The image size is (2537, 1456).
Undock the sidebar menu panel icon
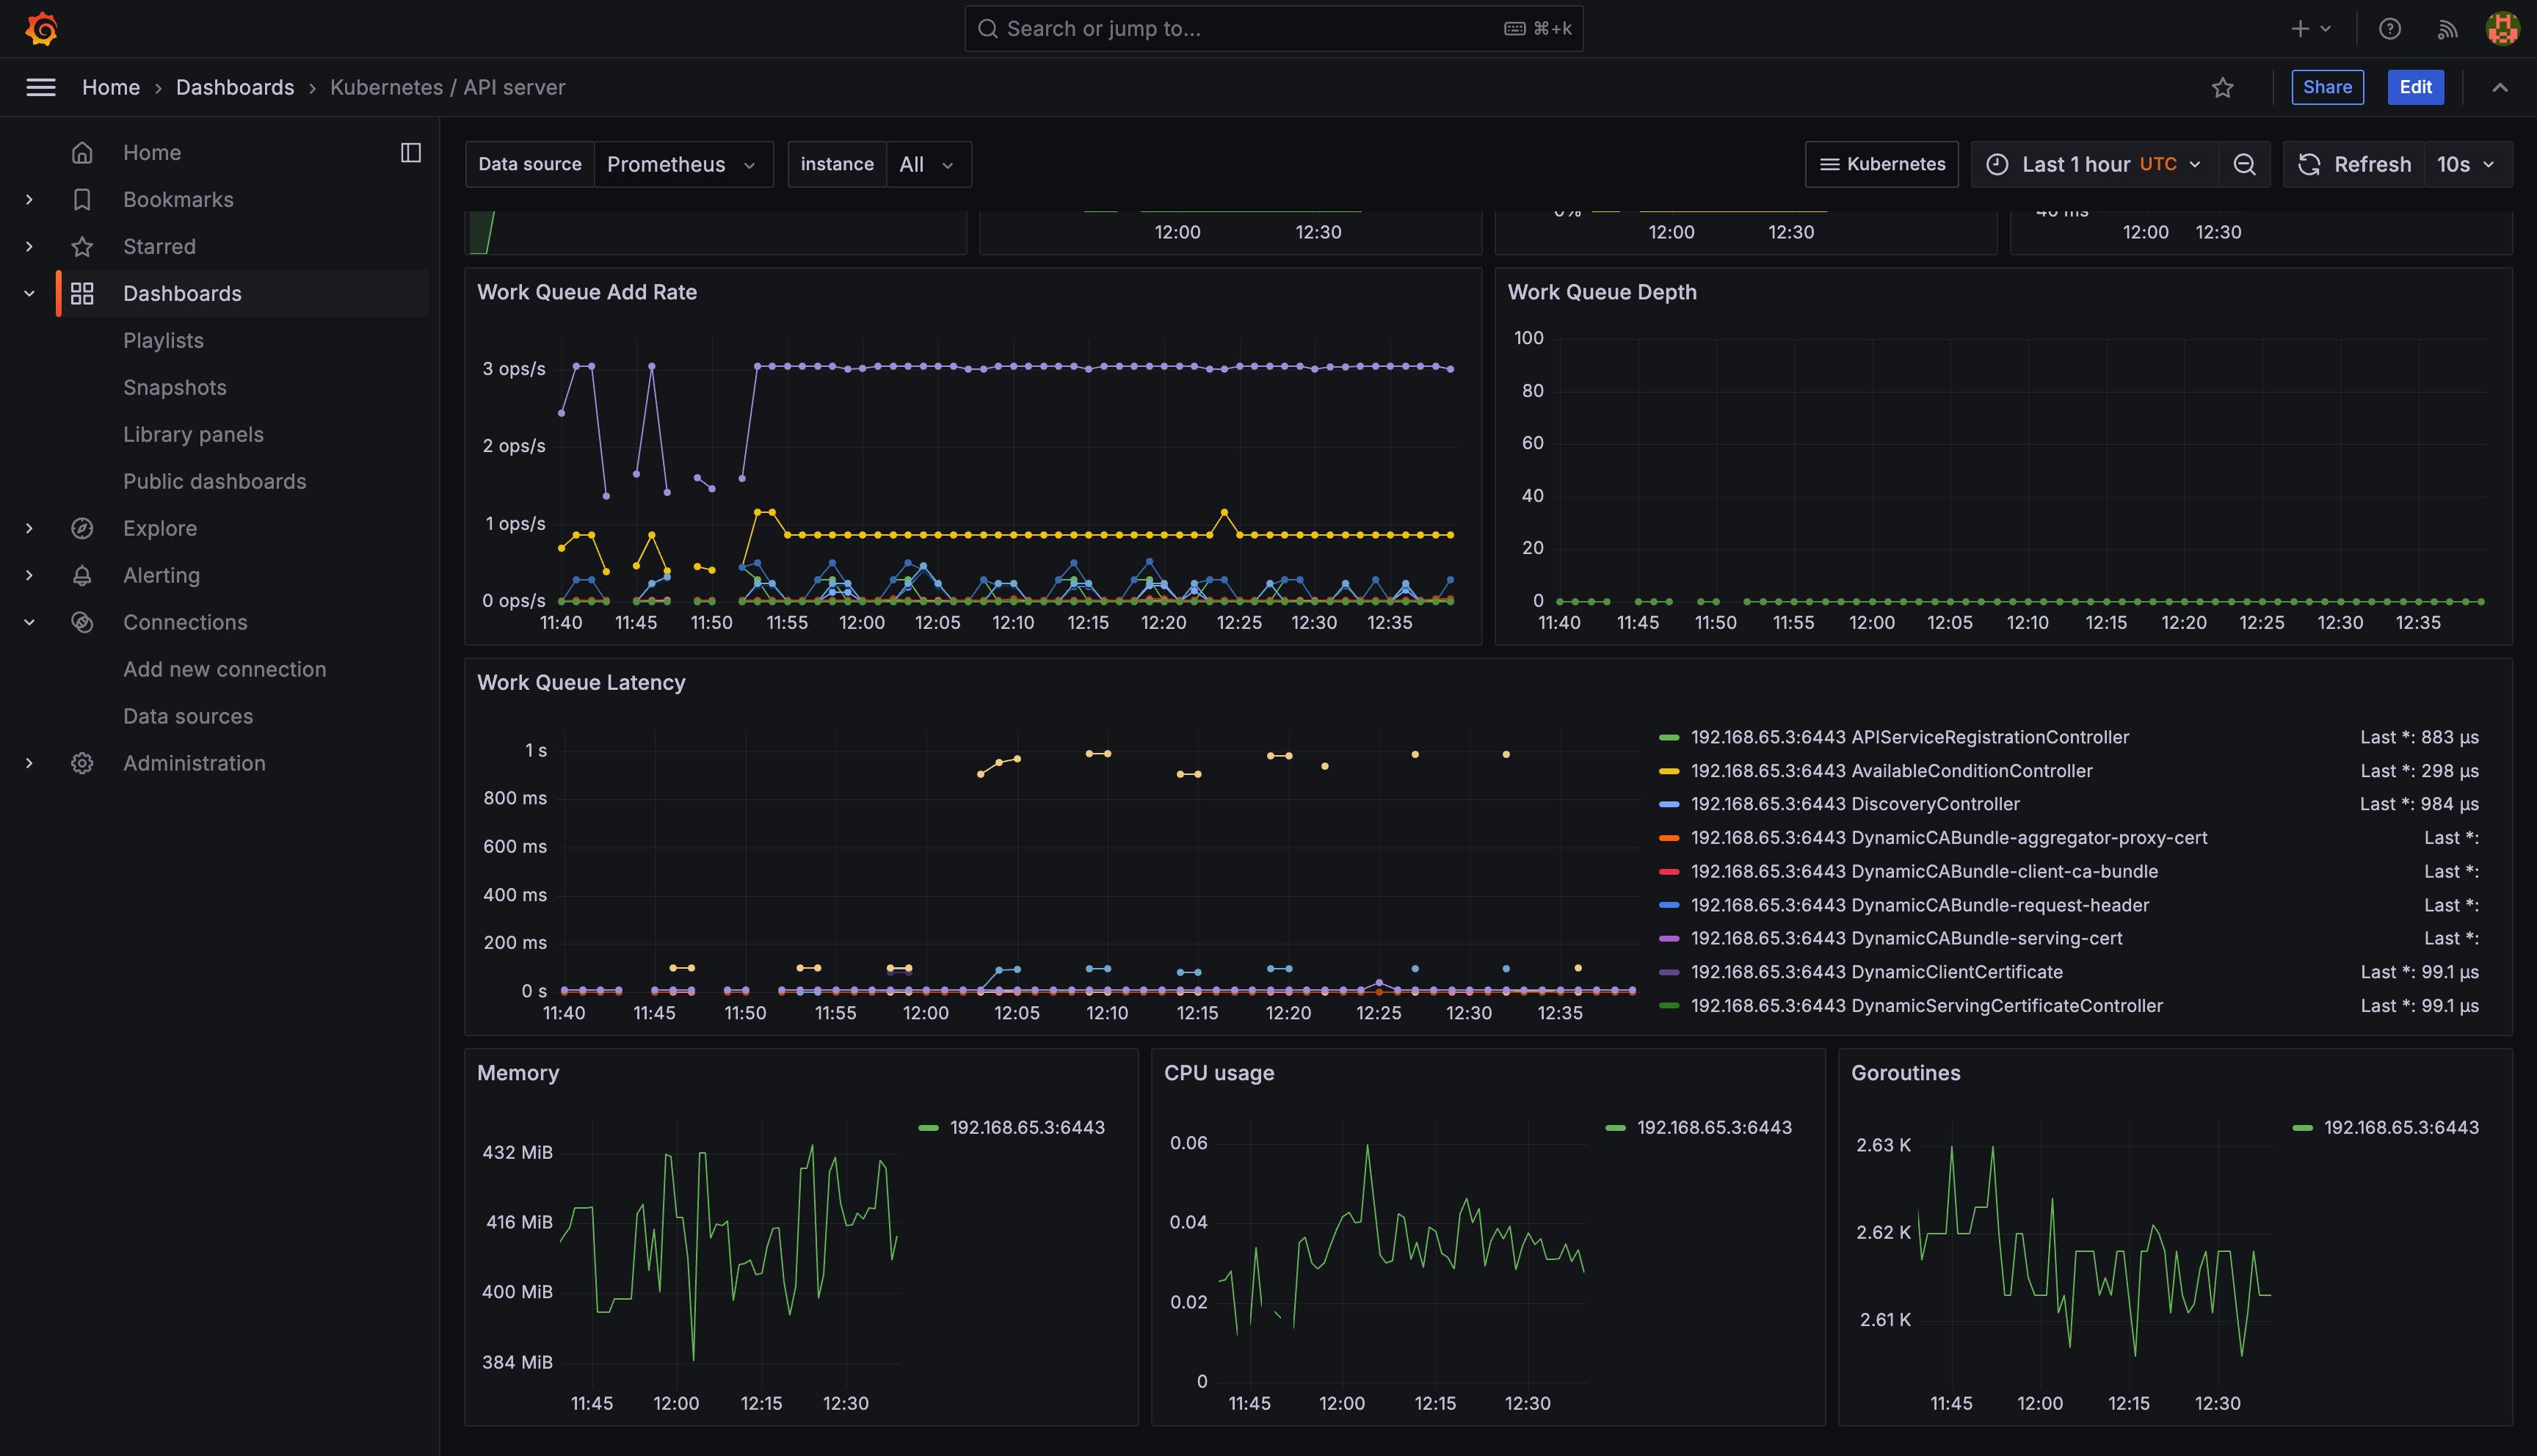[x=410, y=152]
